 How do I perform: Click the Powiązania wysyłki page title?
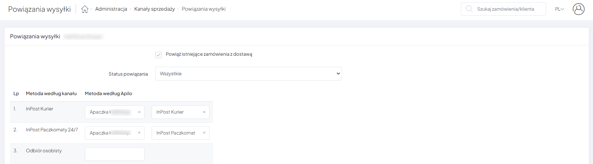point(39,9)
